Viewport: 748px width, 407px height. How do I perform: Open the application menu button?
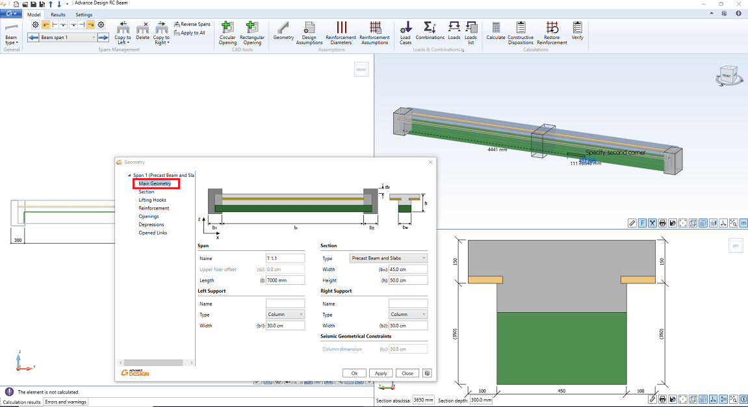coord(10,14)
